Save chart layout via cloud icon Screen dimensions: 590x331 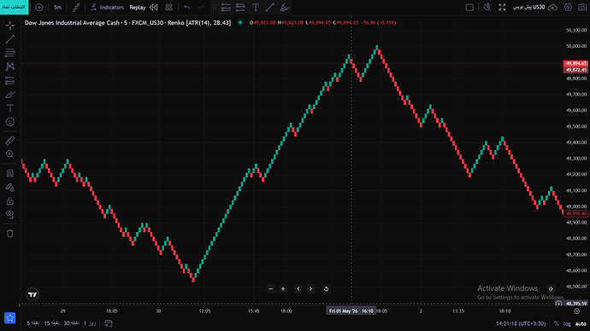(x=552, y=8)
